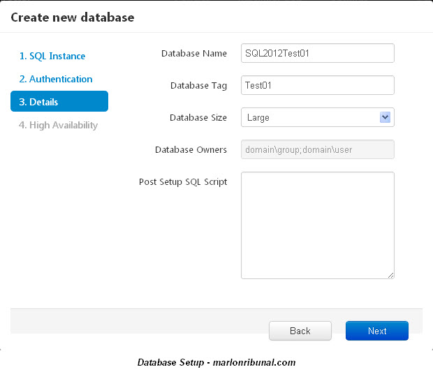
Task: Click the Create new database heading
Action: [x=73, y=17]
